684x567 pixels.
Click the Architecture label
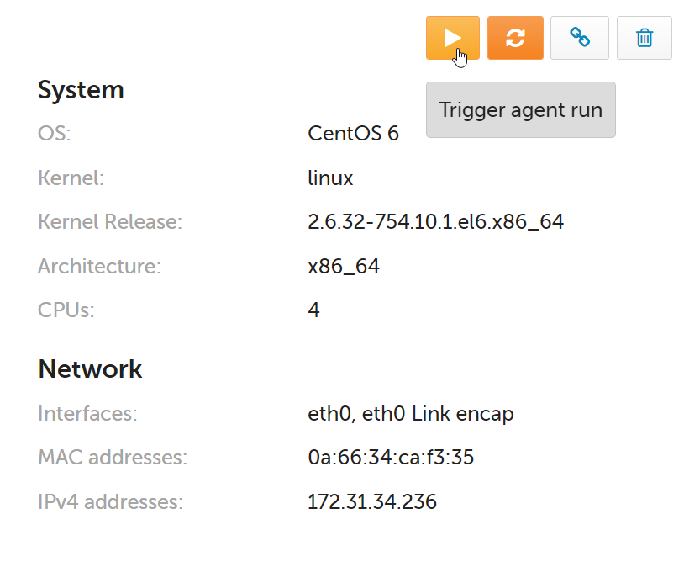pos(99,267)
